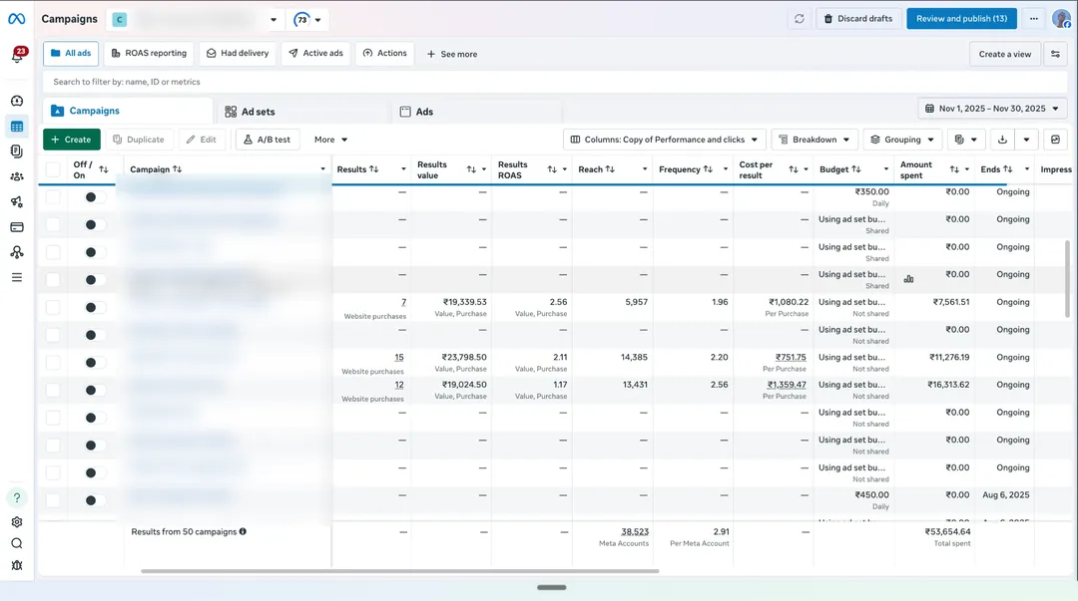Expand the 73 opportunity score dropdown
Viewport: 1078px width, 601px height.
tap(308, 19)
